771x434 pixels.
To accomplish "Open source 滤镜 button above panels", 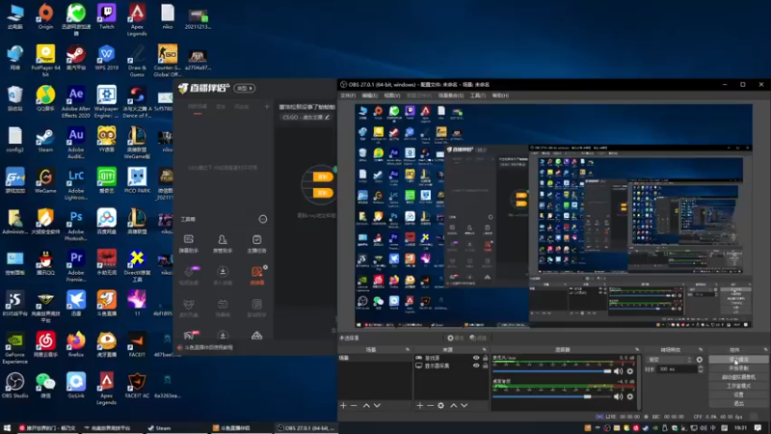I will pyautogui.click(x=478, y=339).
